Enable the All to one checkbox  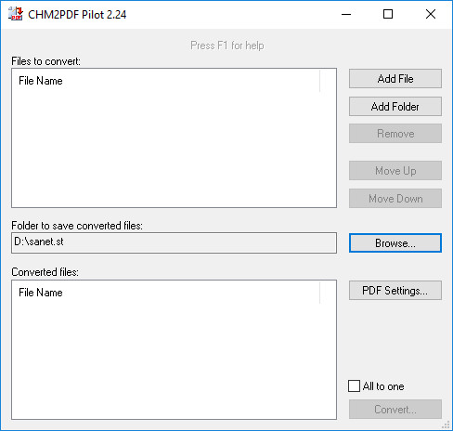[x=354, y=386]
